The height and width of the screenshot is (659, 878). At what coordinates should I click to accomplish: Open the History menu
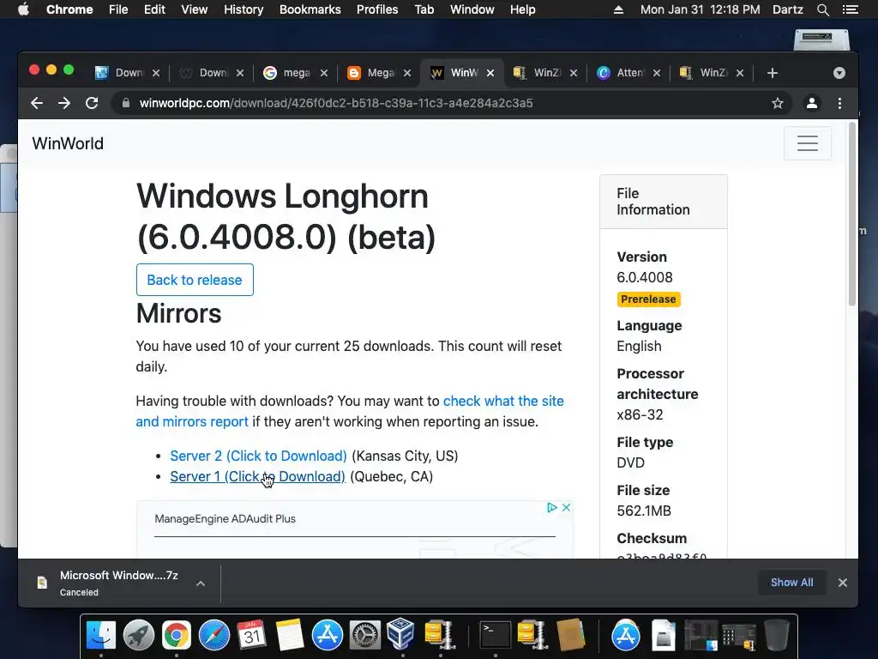244,9
